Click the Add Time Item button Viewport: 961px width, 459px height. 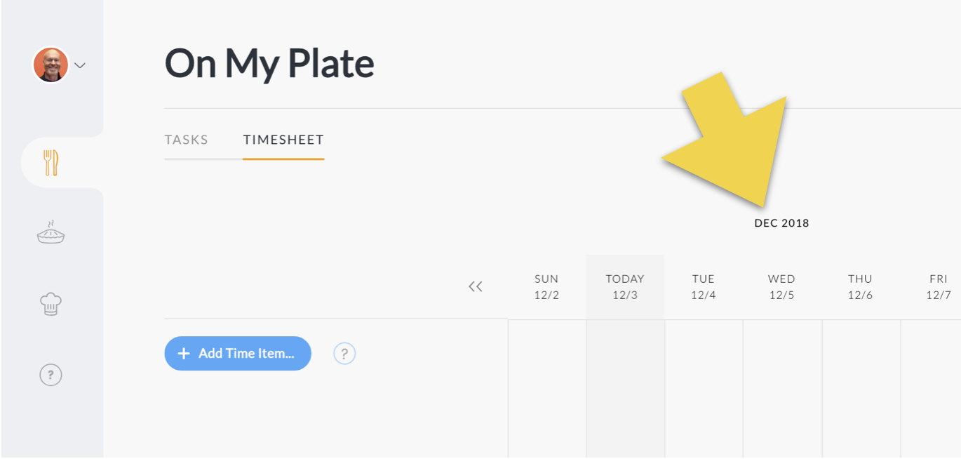click(238, 353)
